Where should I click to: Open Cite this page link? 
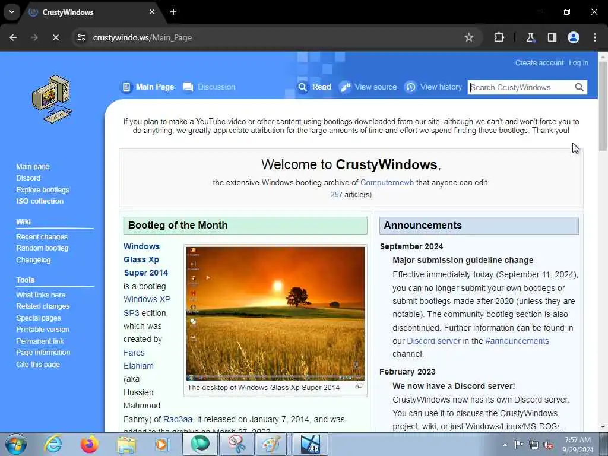coord(38,365)
